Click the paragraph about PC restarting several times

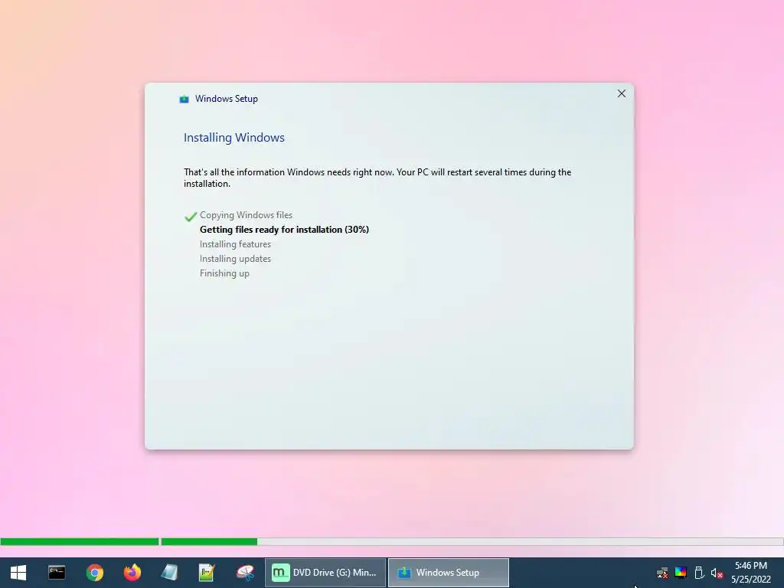[377, 178]
